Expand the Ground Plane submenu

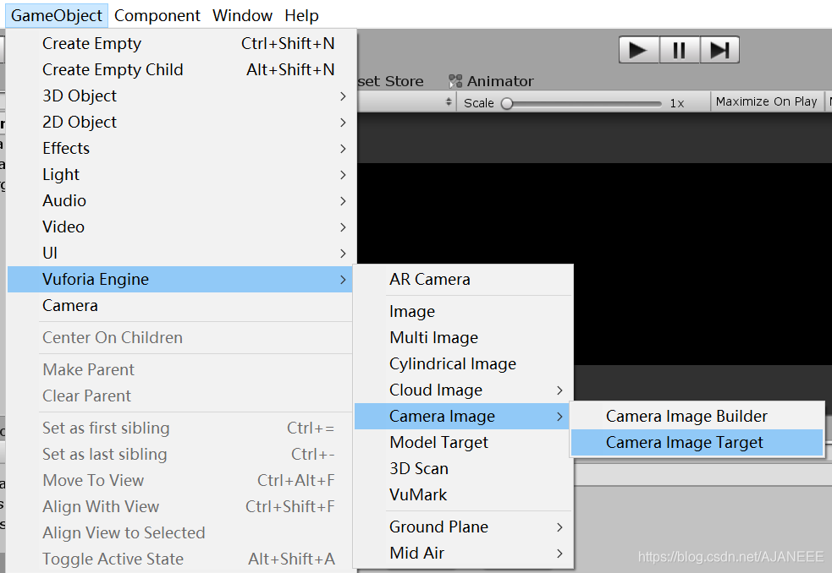[464, 527]
